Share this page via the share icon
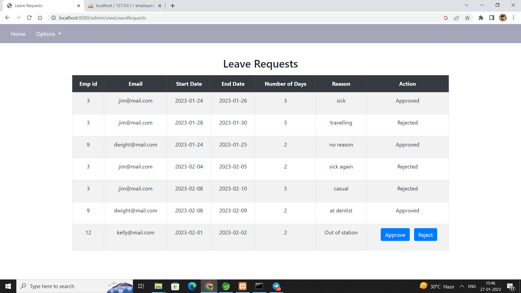521x293 pixels. coord(457,18)
